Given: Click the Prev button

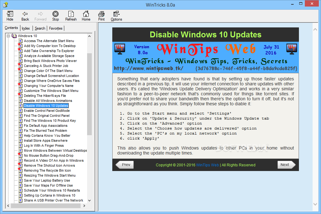Looking at the screenshot, I should [x=125, y=164].
